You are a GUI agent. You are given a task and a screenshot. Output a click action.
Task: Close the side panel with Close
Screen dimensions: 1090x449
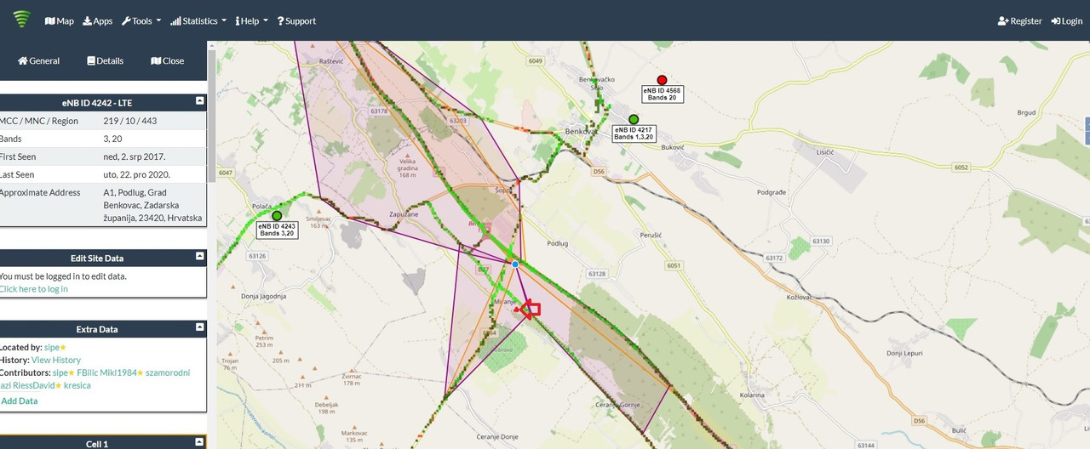[x=168, y=61]
